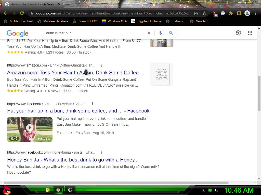Open the share this page icon

[x=196, y=13]
